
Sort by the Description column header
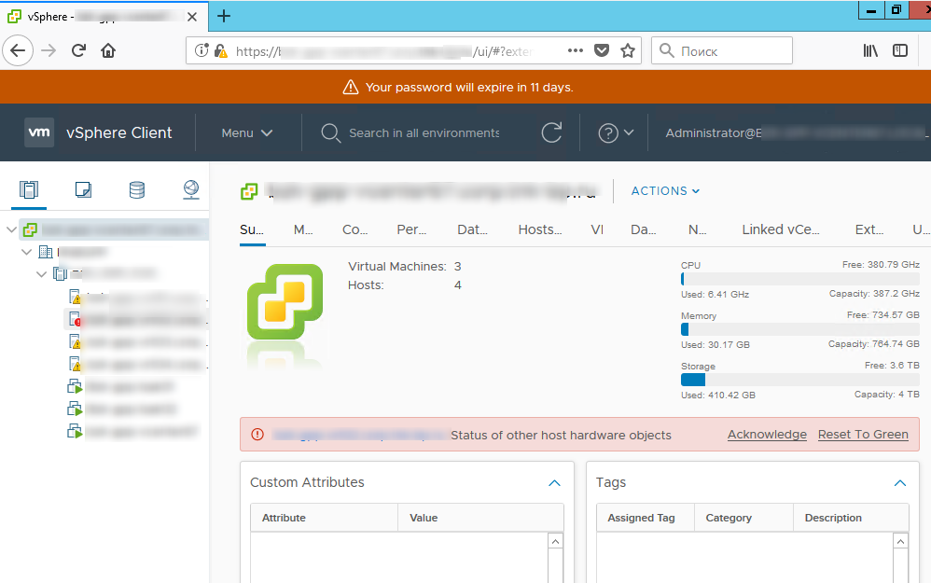[x=851, y=518]
